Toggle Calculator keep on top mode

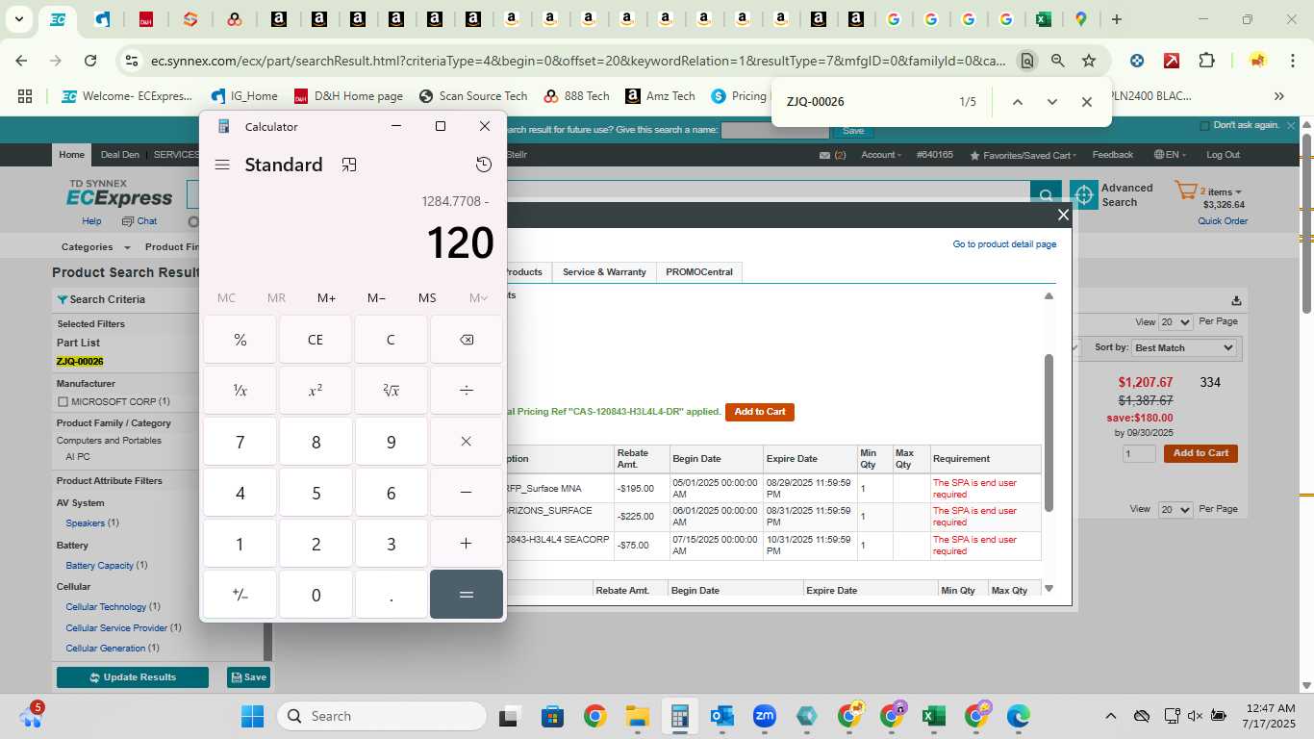point(349,165)
